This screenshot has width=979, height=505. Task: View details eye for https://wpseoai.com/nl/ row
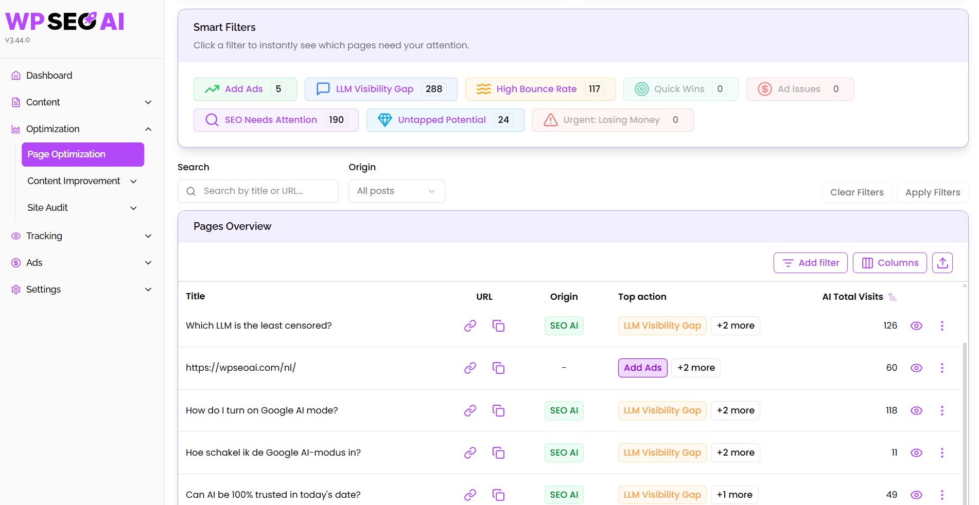tap(916, 368)
